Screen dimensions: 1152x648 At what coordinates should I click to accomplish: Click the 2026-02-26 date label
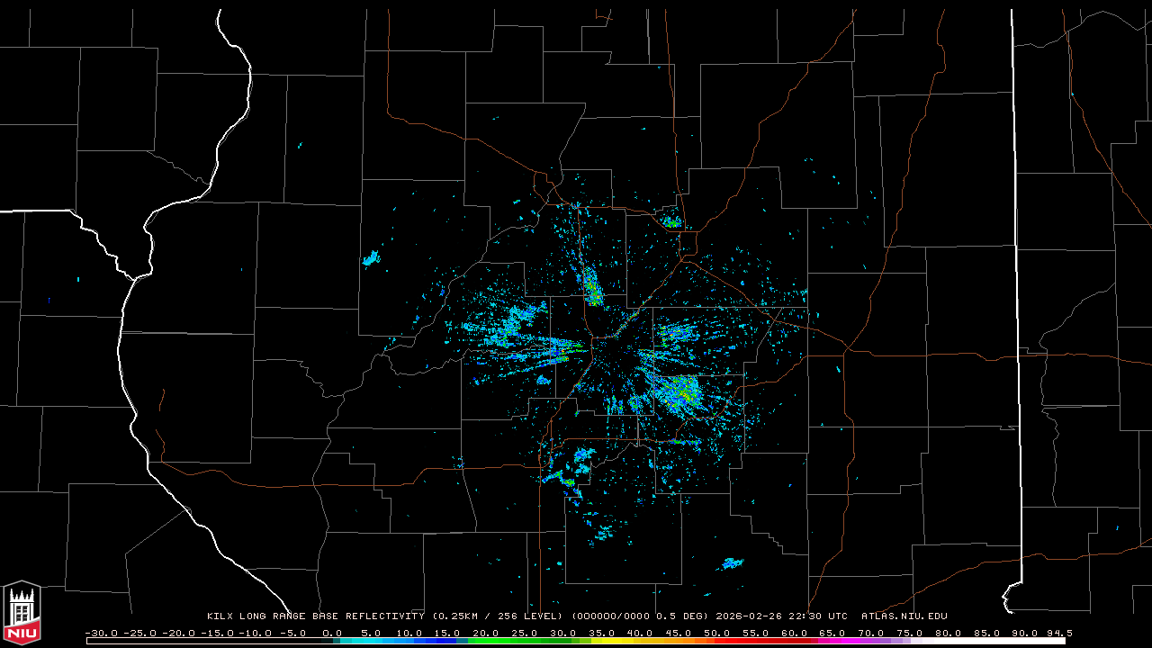click(751, 616)
